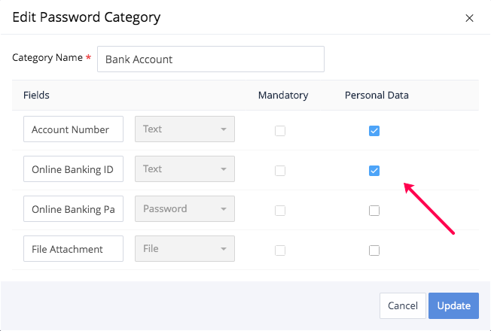Enable Mandatory for File Attachment

click(280, 251)
